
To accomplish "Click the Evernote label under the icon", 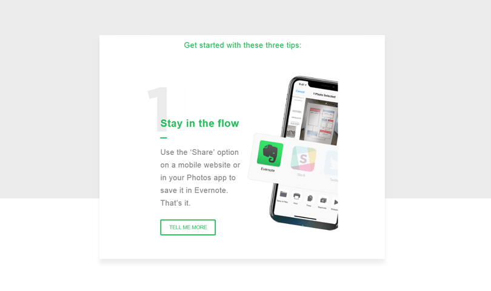I will (x=268, y=169).
